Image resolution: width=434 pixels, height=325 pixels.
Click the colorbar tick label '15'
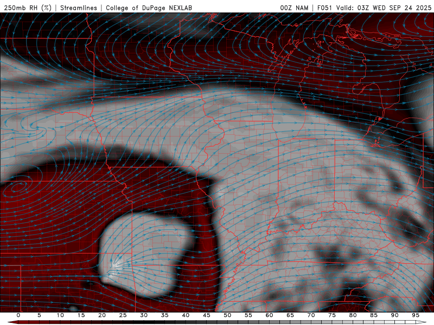(81, 315)
